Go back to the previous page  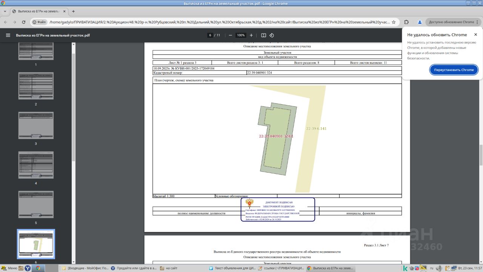pyautogui.click(x=6, y=22)
